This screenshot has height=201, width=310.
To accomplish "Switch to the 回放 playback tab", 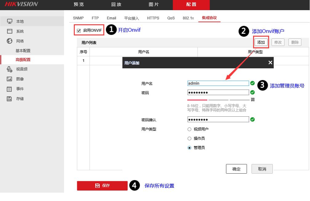I will click(x=115, y=5).
